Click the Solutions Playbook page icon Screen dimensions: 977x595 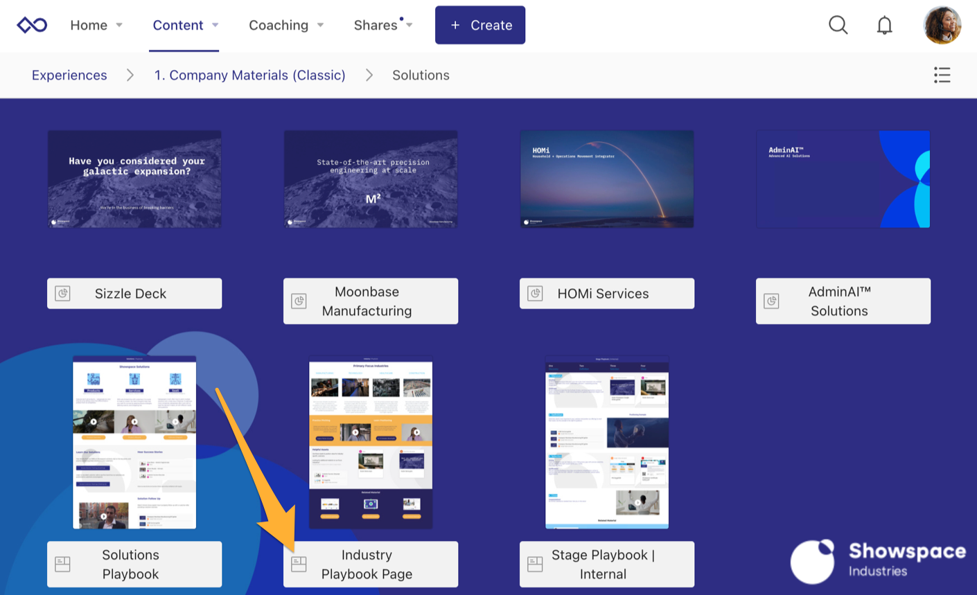pos(63,564)
